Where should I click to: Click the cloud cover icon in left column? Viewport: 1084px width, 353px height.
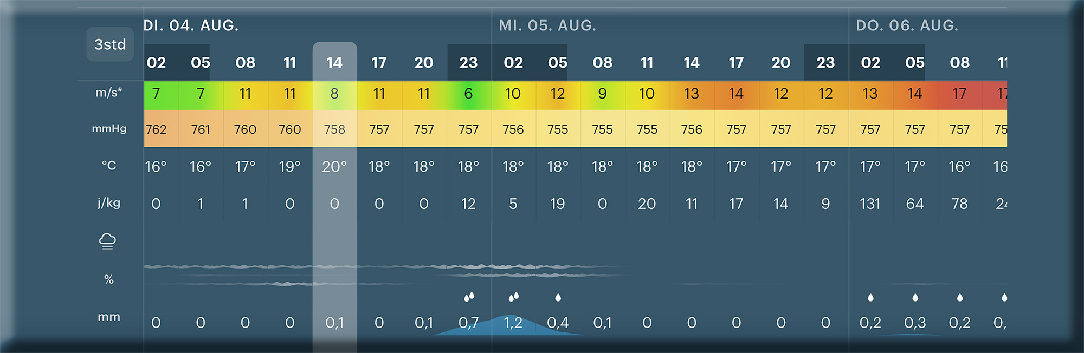[x=108, y=241]
